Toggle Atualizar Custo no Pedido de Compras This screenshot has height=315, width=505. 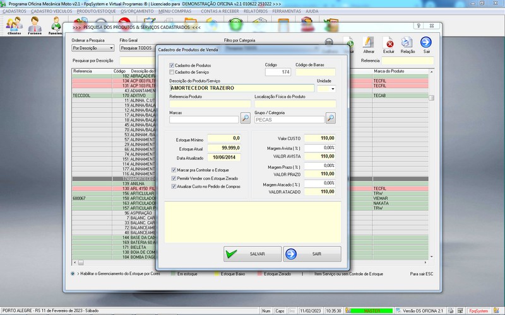point(174,186)
